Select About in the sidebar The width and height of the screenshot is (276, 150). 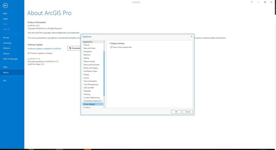12,72
